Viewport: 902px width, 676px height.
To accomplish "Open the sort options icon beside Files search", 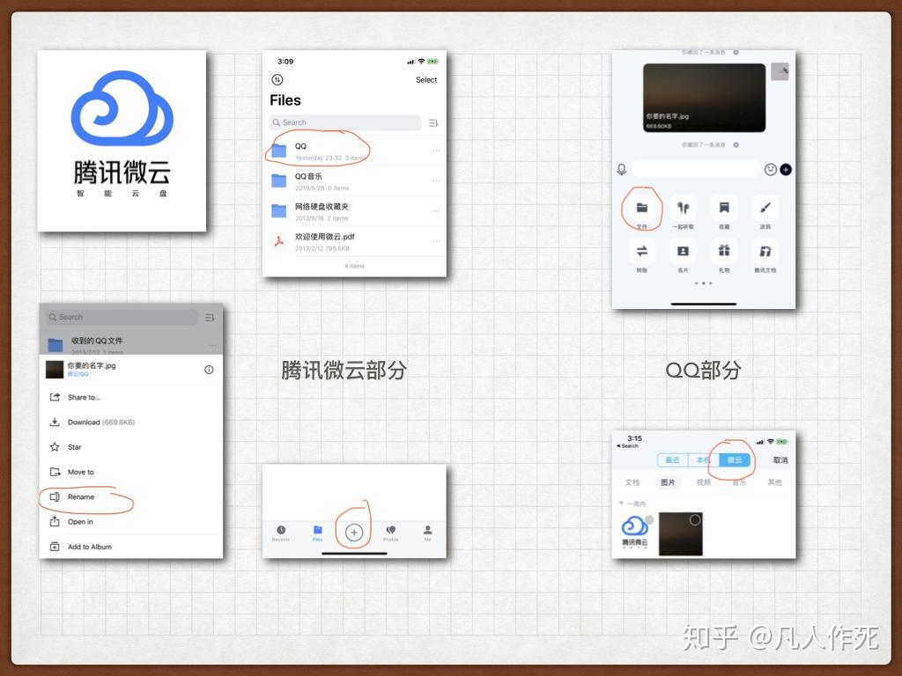I will click(433, 123).
